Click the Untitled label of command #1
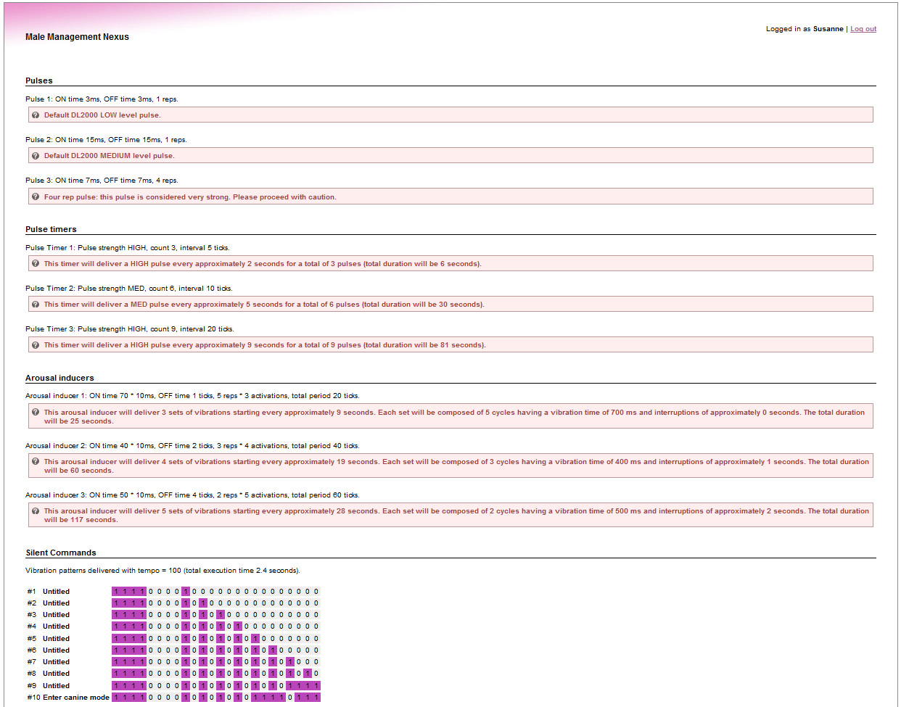 coord(56,592)
